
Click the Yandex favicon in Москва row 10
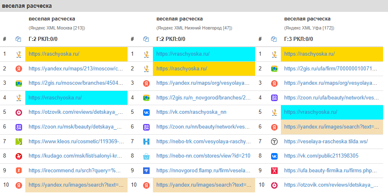point(18,185)
